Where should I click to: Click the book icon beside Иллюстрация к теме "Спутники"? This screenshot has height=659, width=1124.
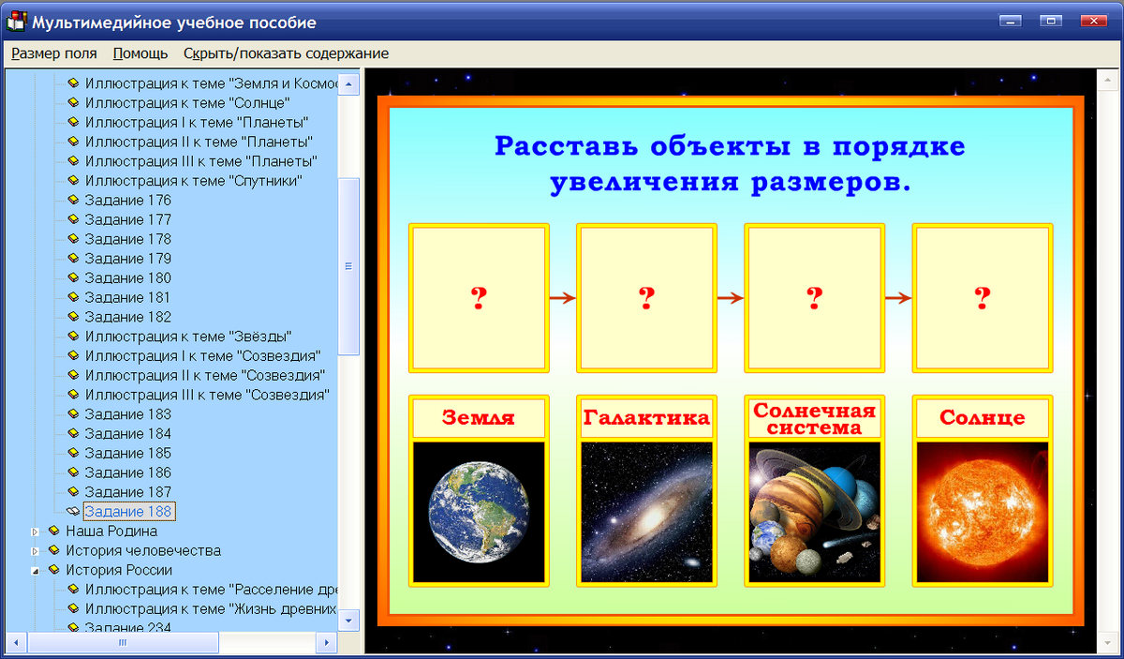73,180
